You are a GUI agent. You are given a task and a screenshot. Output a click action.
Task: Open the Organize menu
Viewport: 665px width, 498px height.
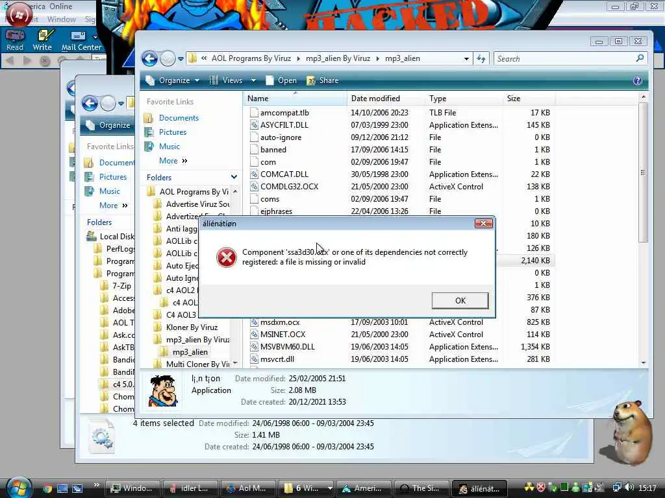coord(172,80)
